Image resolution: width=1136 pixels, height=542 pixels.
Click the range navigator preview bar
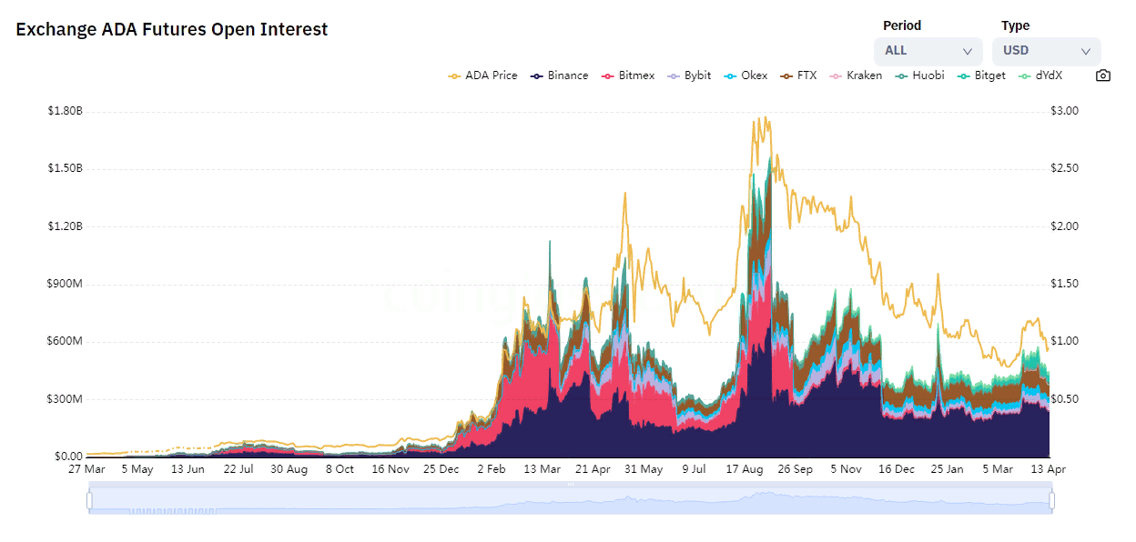tap(570, 500)
